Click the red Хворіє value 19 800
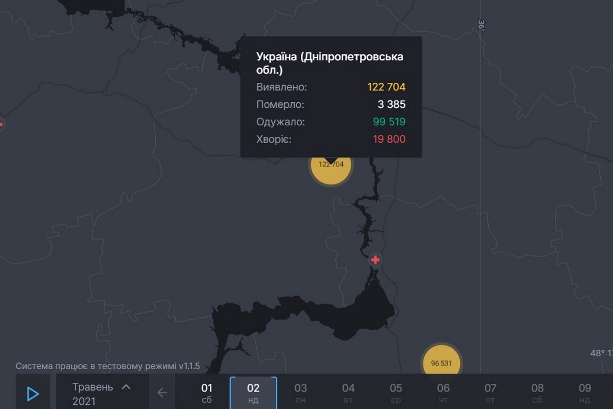The height and width of the screenshot is (409, 613). [x=390, y=139]
